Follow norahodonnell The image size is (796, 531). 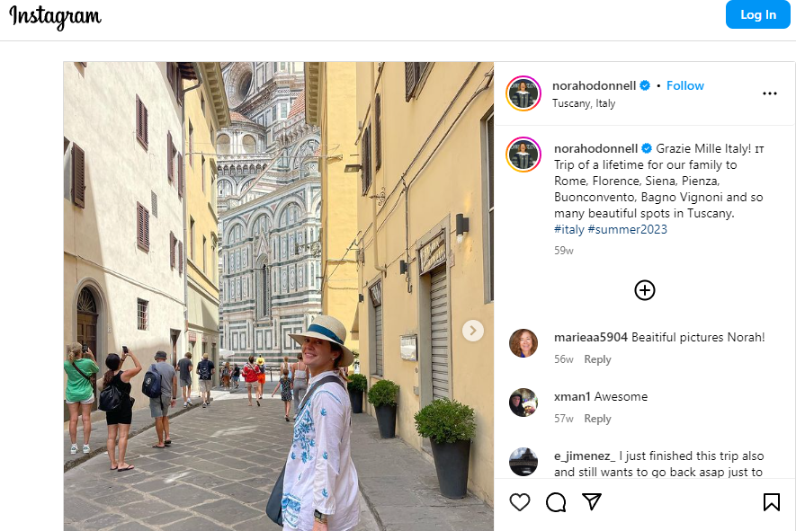[684, 85]
